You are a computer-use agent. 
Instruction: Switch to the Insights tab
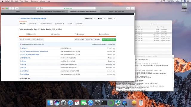(x=79, y=24)
